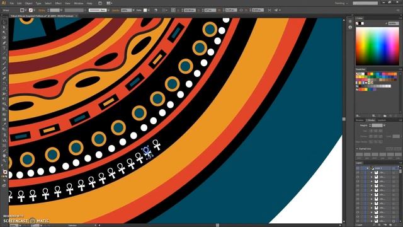Pick the Hand tool

[4, 156]
